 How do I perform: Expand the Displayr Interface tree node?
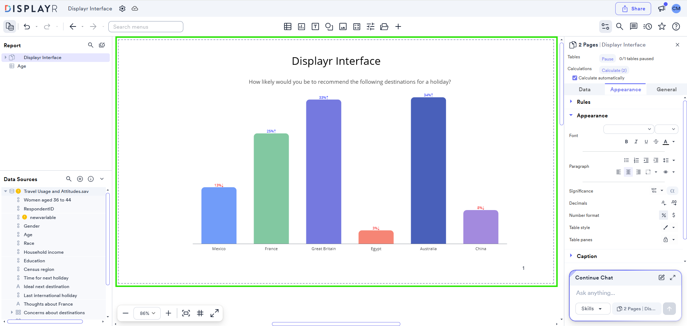[x=5, y=57]
